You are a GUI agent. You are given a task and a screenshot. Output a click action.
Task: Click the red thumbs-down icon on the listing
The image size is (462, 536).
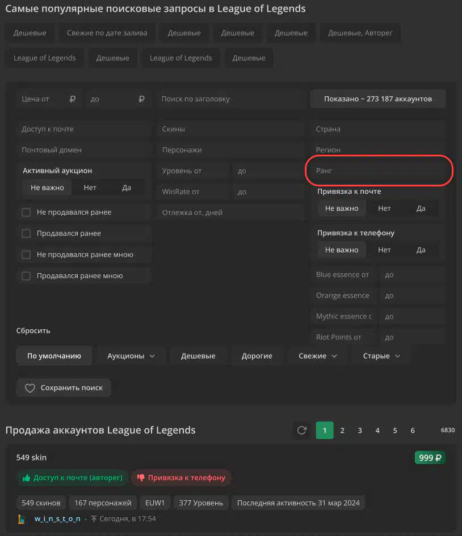141,478
